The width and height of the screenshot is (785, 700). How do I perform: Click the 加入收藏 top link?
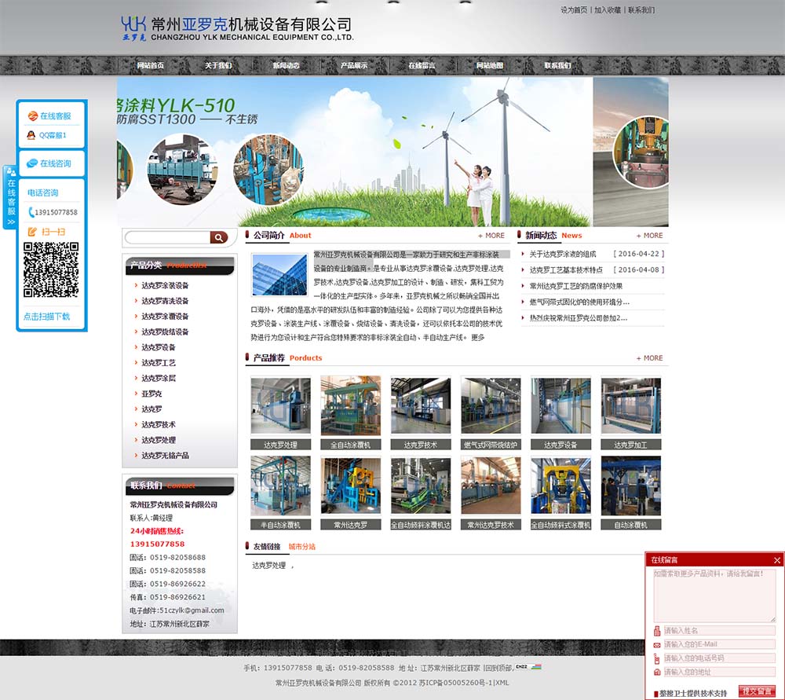pos(608,10)
